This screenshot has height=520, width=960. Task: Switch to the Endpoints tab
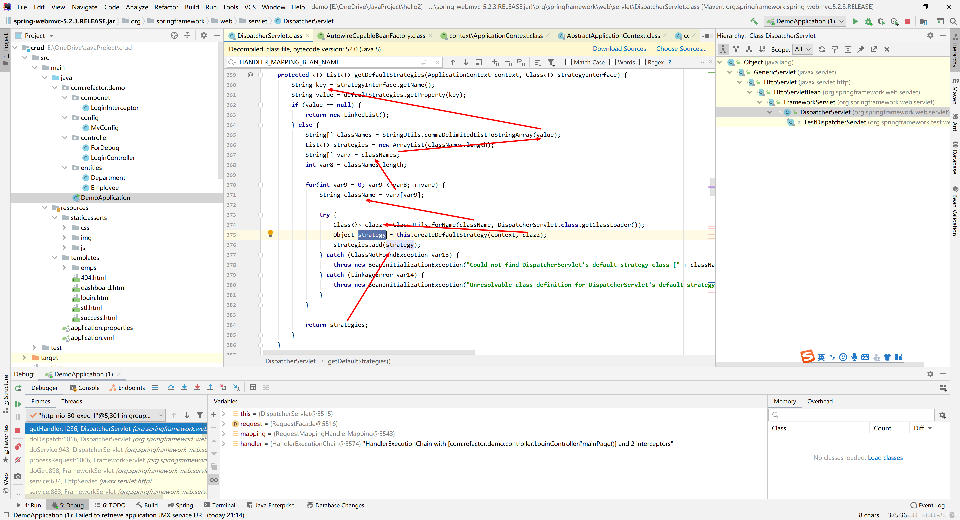[x=131, y=388]
